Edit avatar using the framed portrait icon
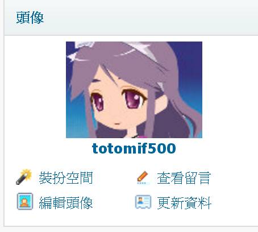The width and height of the screenshot is (258, 232). coord(25,201)
